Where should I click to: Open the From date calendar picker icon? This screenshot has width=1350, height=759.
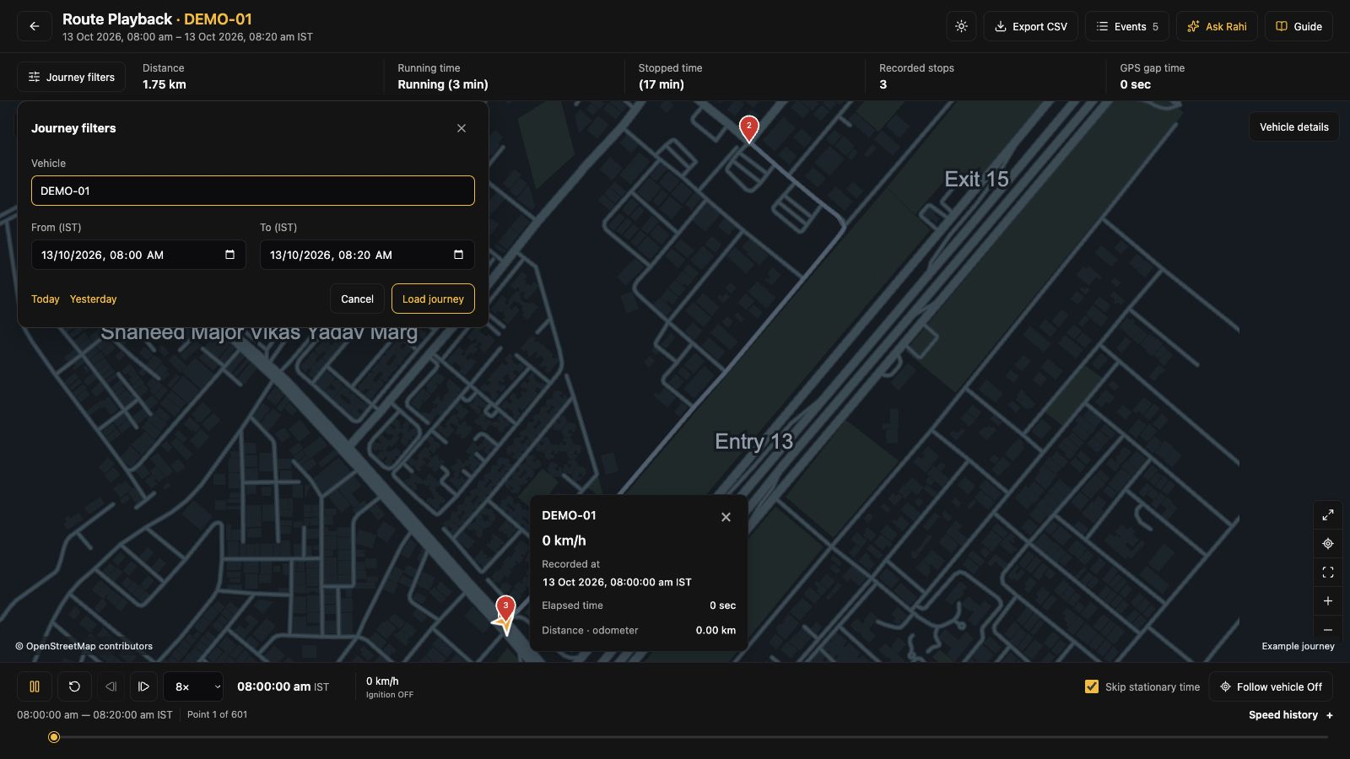(229, 255)
